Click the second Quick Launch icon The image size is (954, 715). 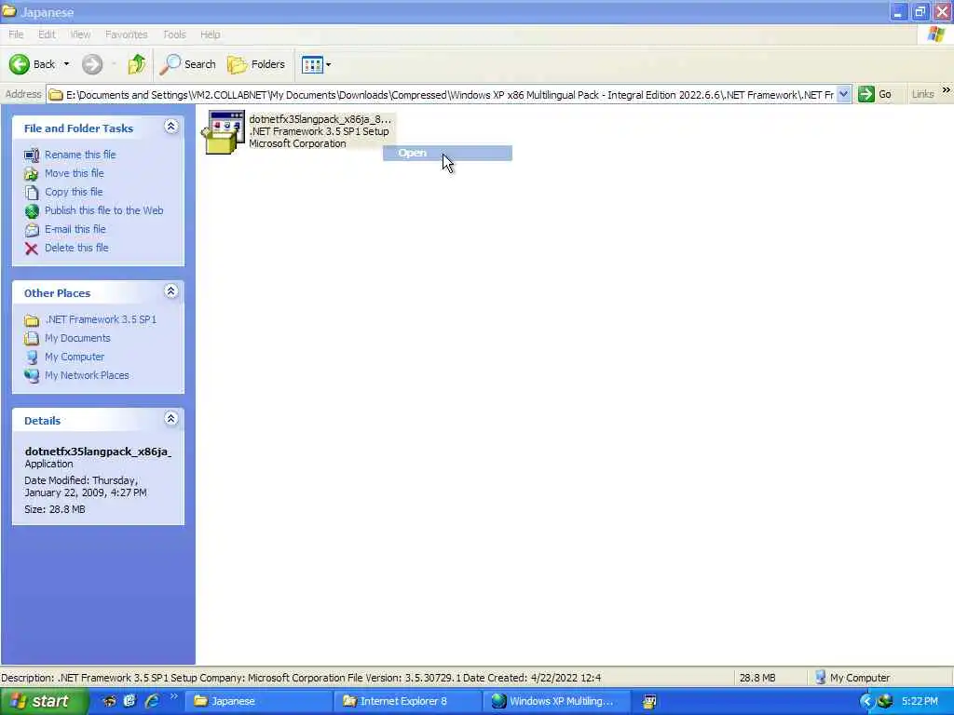pyautogui.click(x=129, y=701)
